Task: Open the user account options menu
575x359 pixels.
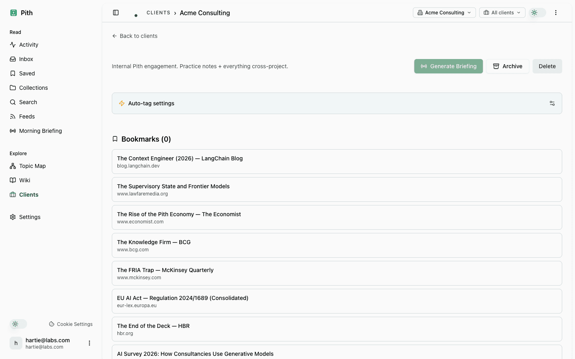Action: coord(89,343)
